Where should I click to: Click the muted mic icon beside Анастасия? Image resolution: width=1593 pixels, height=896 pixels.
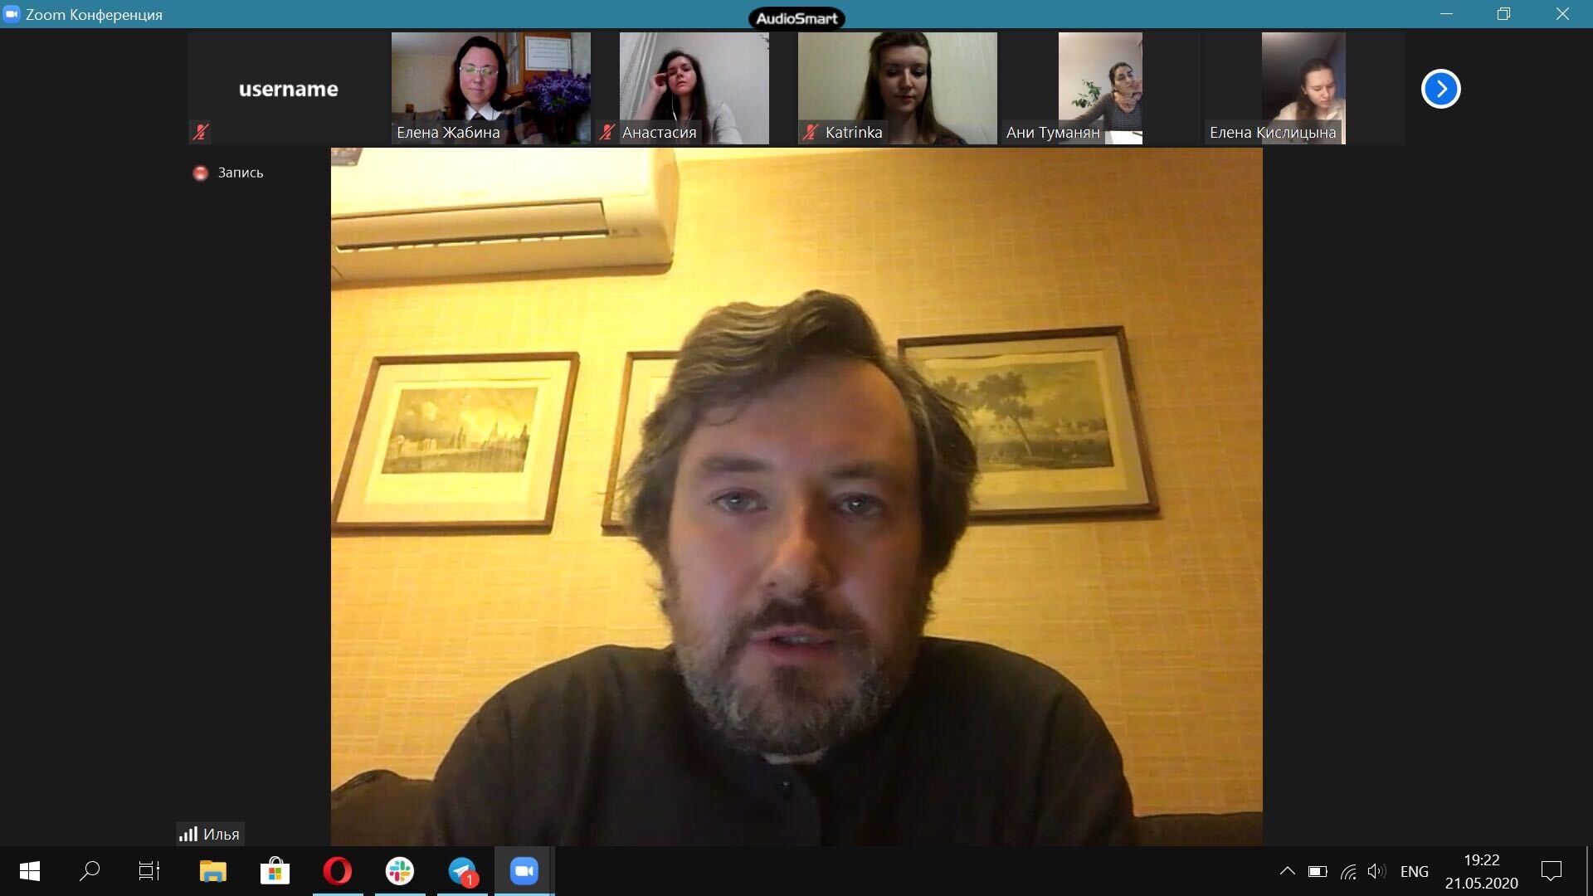[x=607, y=131]
